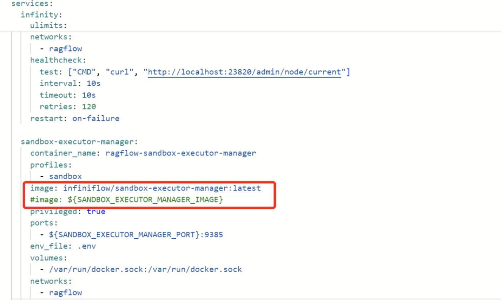Click the timeout 10s value
501x300 pixels.
(x=89, y=95)
